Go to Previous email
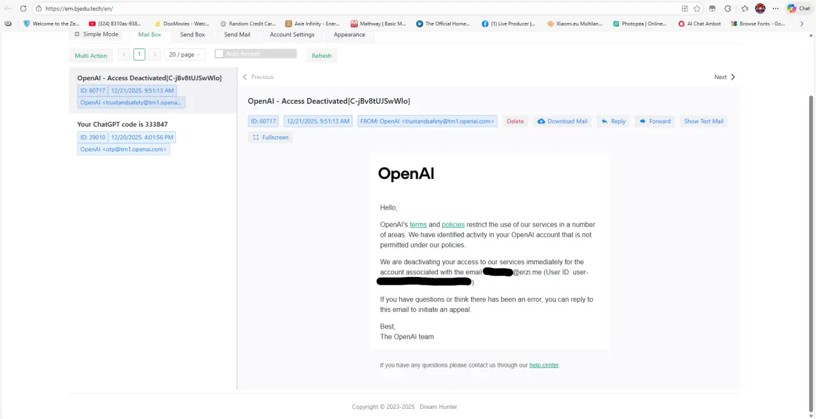The image size is (816, 419). point(258,77)
